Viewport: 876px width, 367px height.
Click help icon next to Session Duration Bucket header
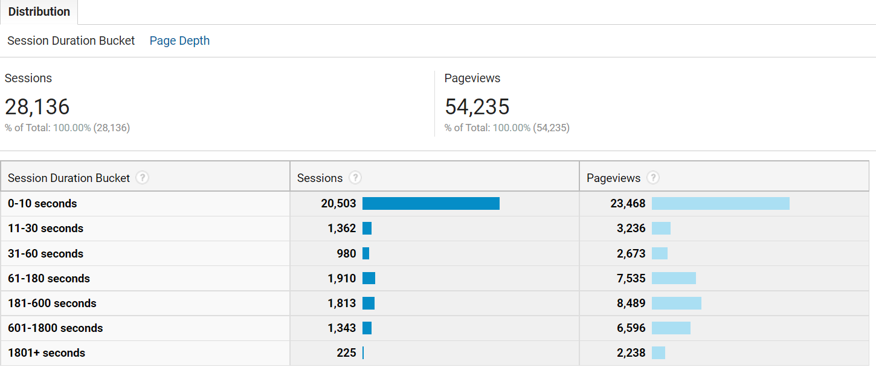click(142, 178)
